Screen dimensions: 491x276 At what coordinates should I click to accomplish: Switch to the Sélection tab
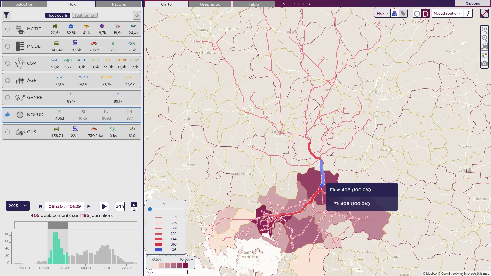24,4
